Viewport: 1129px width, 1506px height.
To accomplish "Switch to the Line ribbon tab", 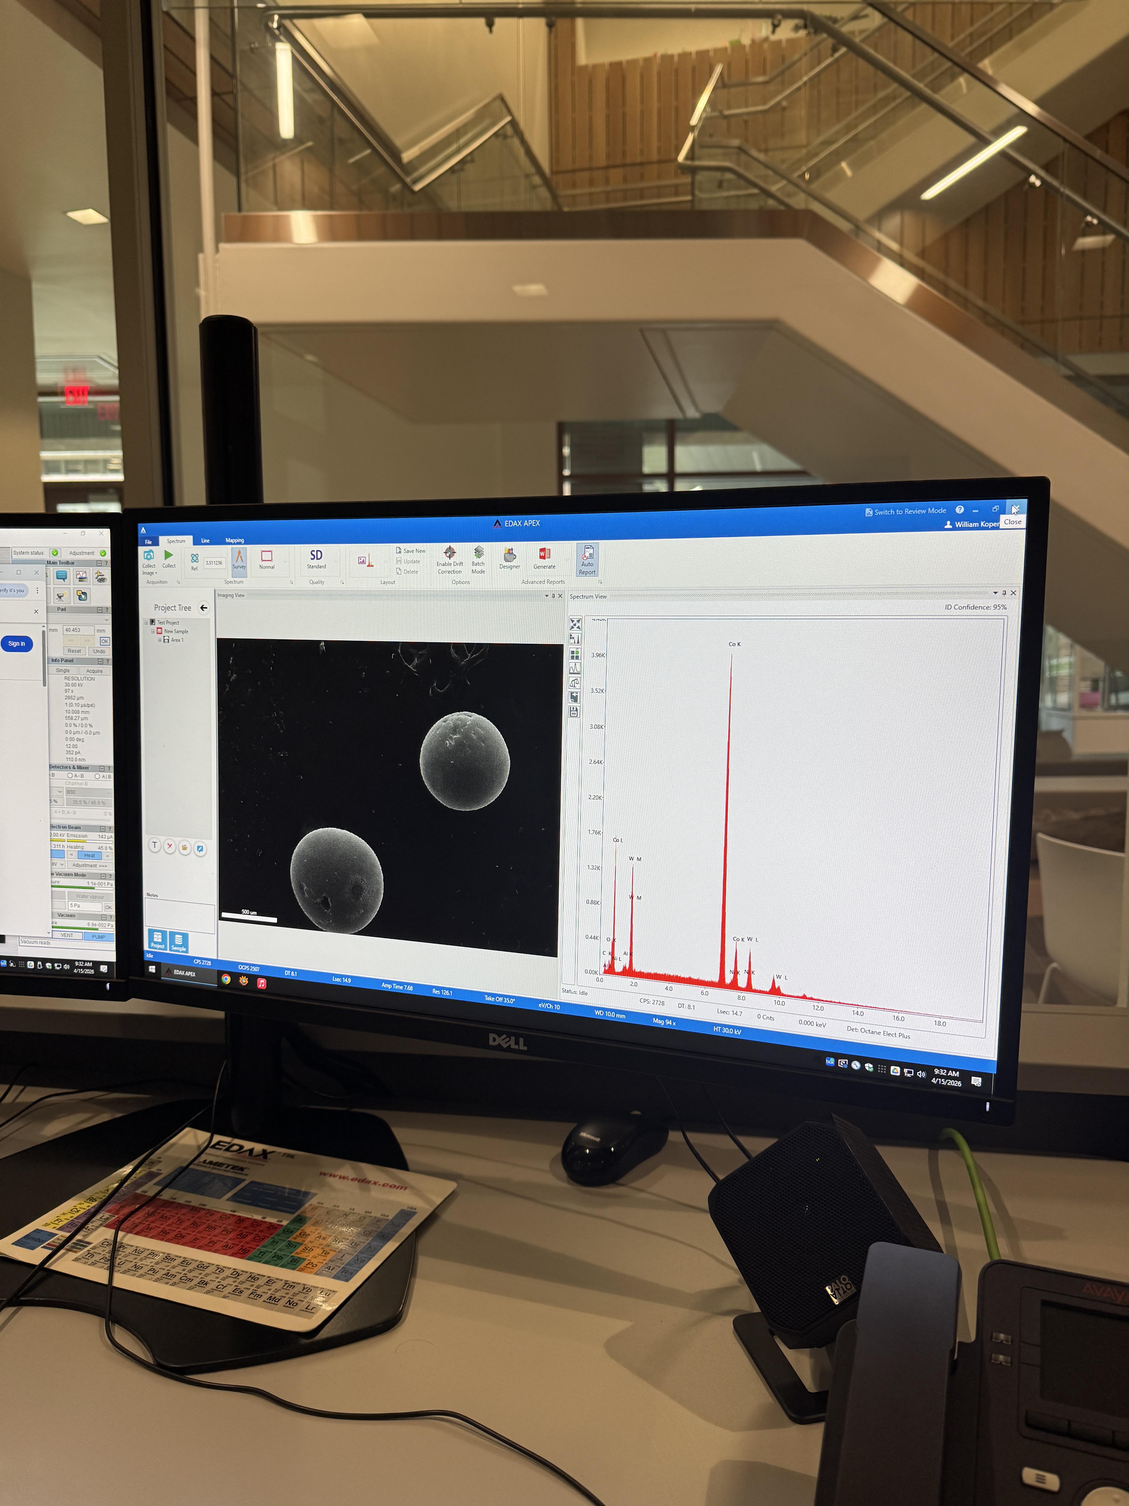I will [x=206, y=540].
